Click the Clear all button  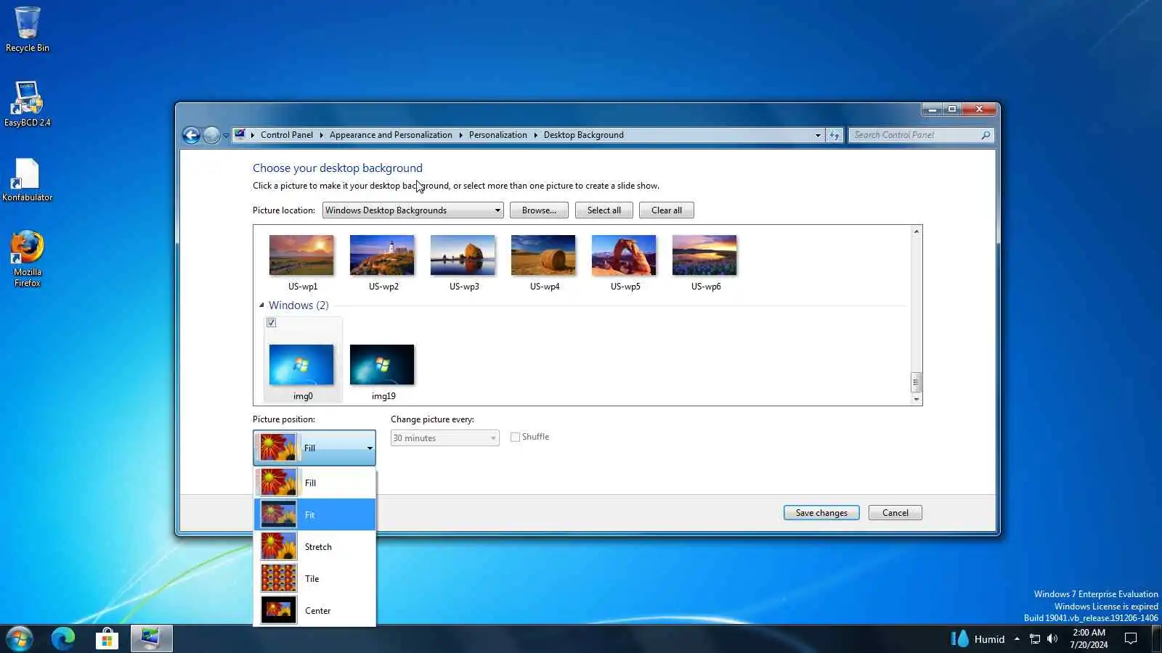667,210
